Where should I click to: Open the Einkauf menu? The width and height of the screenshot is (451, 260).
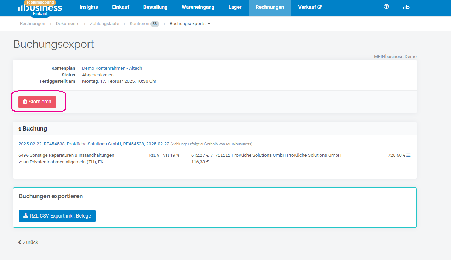(x=120, y=7)
